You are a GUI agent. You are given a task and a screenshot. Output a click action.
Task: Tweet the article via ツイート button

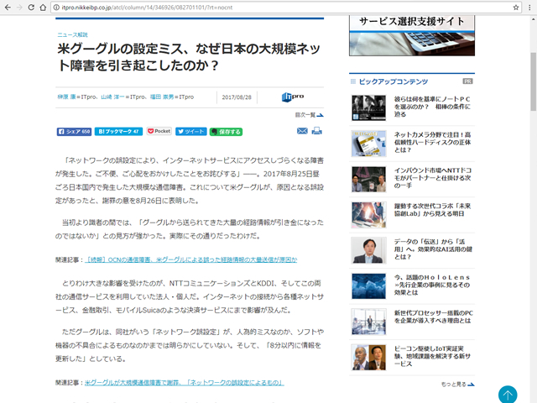[x=190, y=132]
